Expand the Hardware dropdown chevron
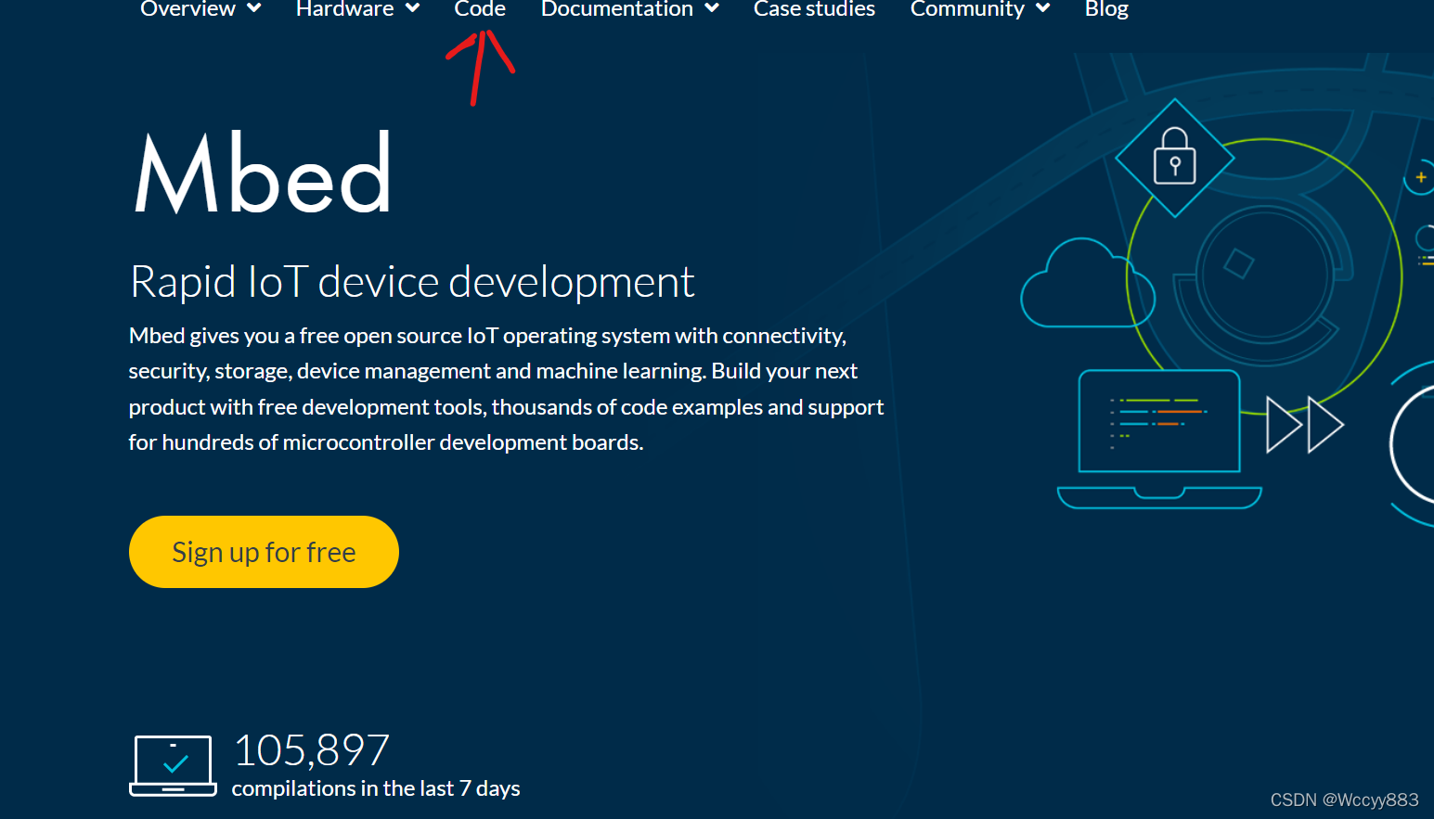Image resolution: width=1434 pixels, height=819 pixels. click(413, 8)
